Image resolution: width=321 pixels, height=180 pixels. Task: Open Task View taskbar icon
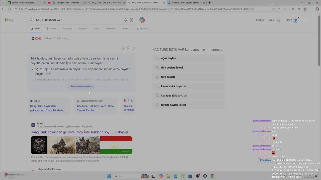click(x=153, y=176)
